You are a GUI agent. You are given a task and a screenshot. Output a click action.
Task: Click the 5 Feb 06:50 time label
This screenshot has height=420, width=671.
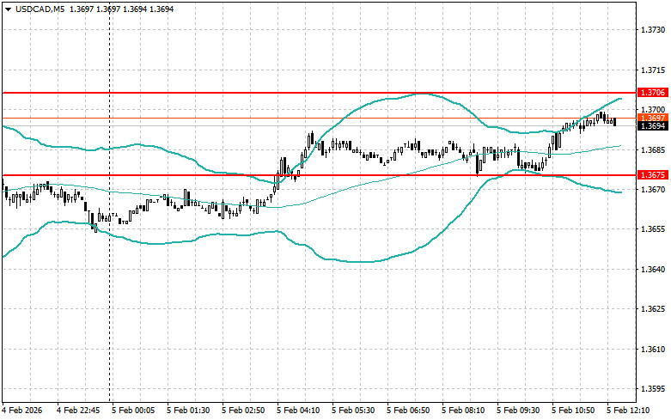click(x=408, y=411)
